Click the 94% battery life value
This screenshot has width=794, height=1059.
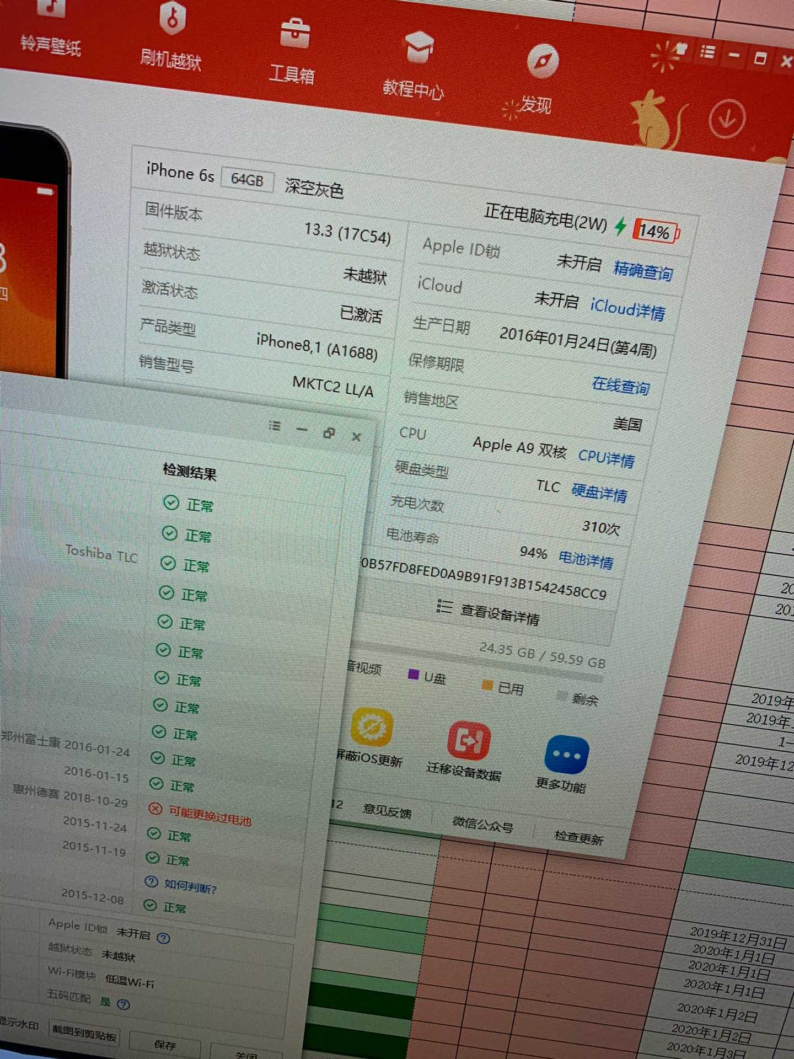[533, 552]
